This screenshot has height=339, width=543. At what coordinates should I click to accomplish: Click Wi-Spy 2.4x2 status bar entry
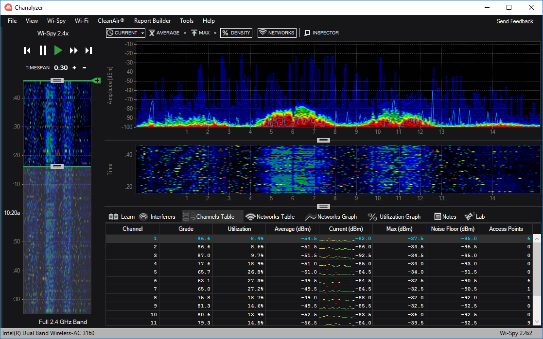(516, 333)
